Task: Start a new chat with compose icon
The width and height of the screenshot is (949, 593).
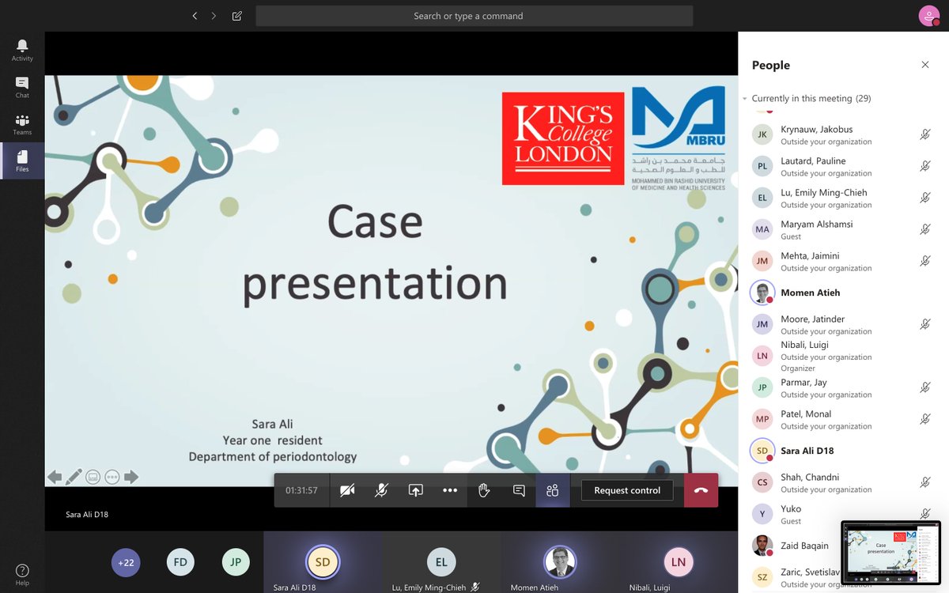Action: pos(237,16)
